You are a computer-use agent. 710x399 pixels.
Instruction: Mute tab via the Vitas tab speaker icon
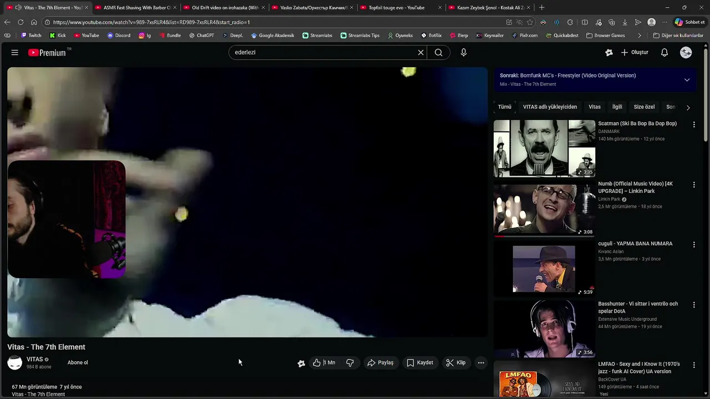[x=18, y=8]
